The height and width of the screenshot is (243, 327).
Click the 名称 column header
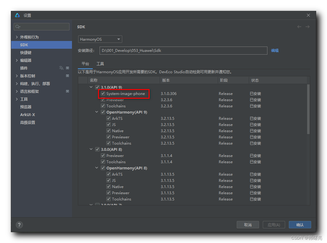tap(124, 80)
